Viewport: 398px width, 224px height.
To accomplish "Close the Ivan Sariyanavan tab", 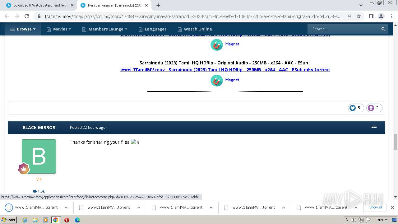I will tap(147, 5).
